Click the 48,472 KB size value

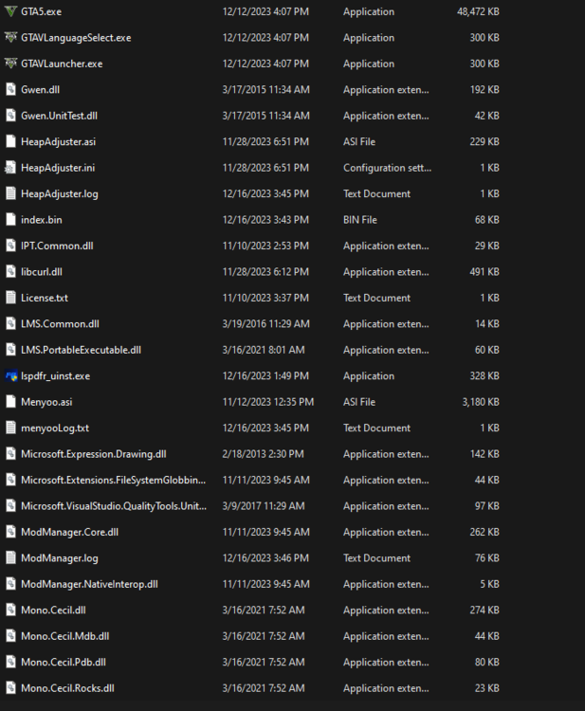click(478, 11)
